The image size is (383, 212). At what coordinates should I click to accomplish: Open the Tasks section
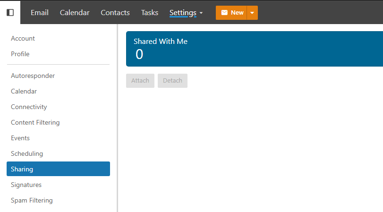tap(150, 13)
